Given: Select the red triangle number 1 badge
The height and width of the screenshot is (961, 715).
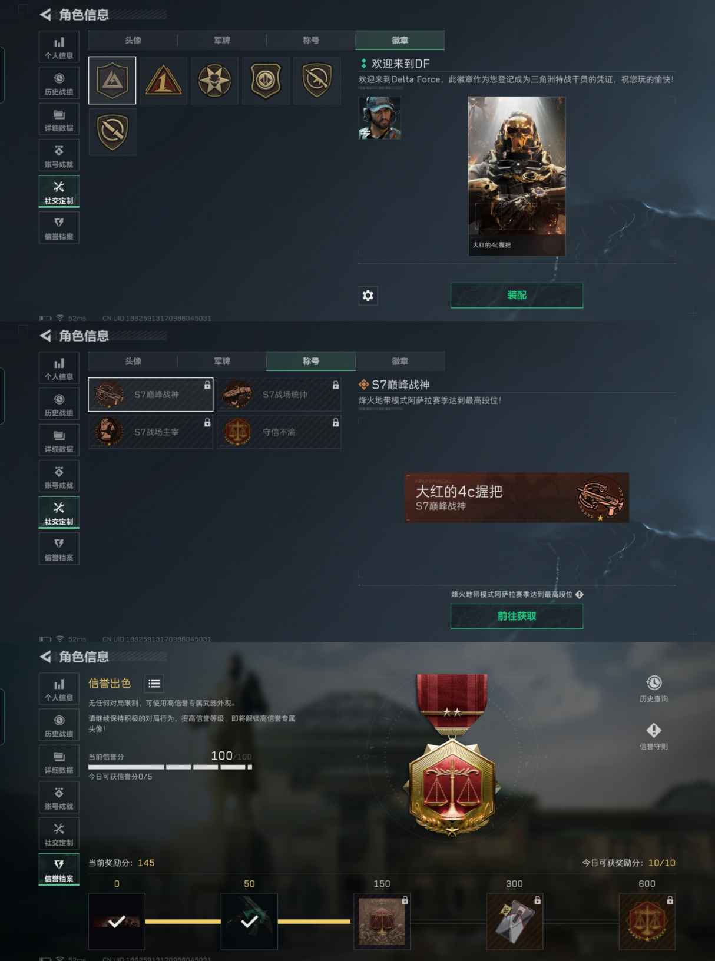Looking at the screenshot, I should tap(163, 80).
